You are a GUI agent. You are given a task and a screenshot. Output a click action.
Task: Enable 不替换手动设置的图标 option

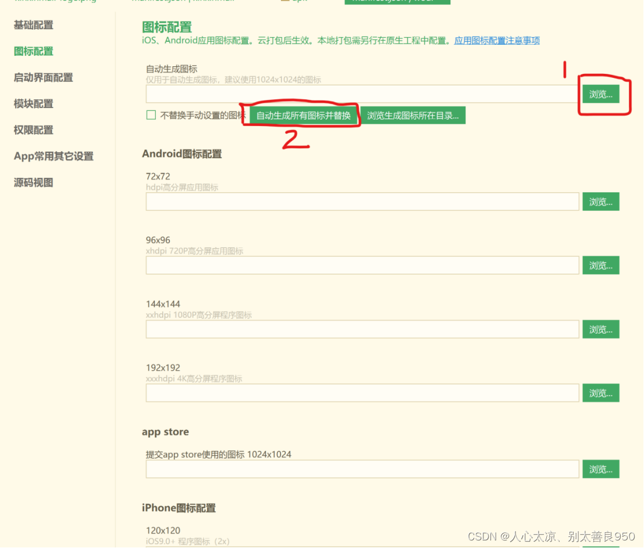pos(150,114)
